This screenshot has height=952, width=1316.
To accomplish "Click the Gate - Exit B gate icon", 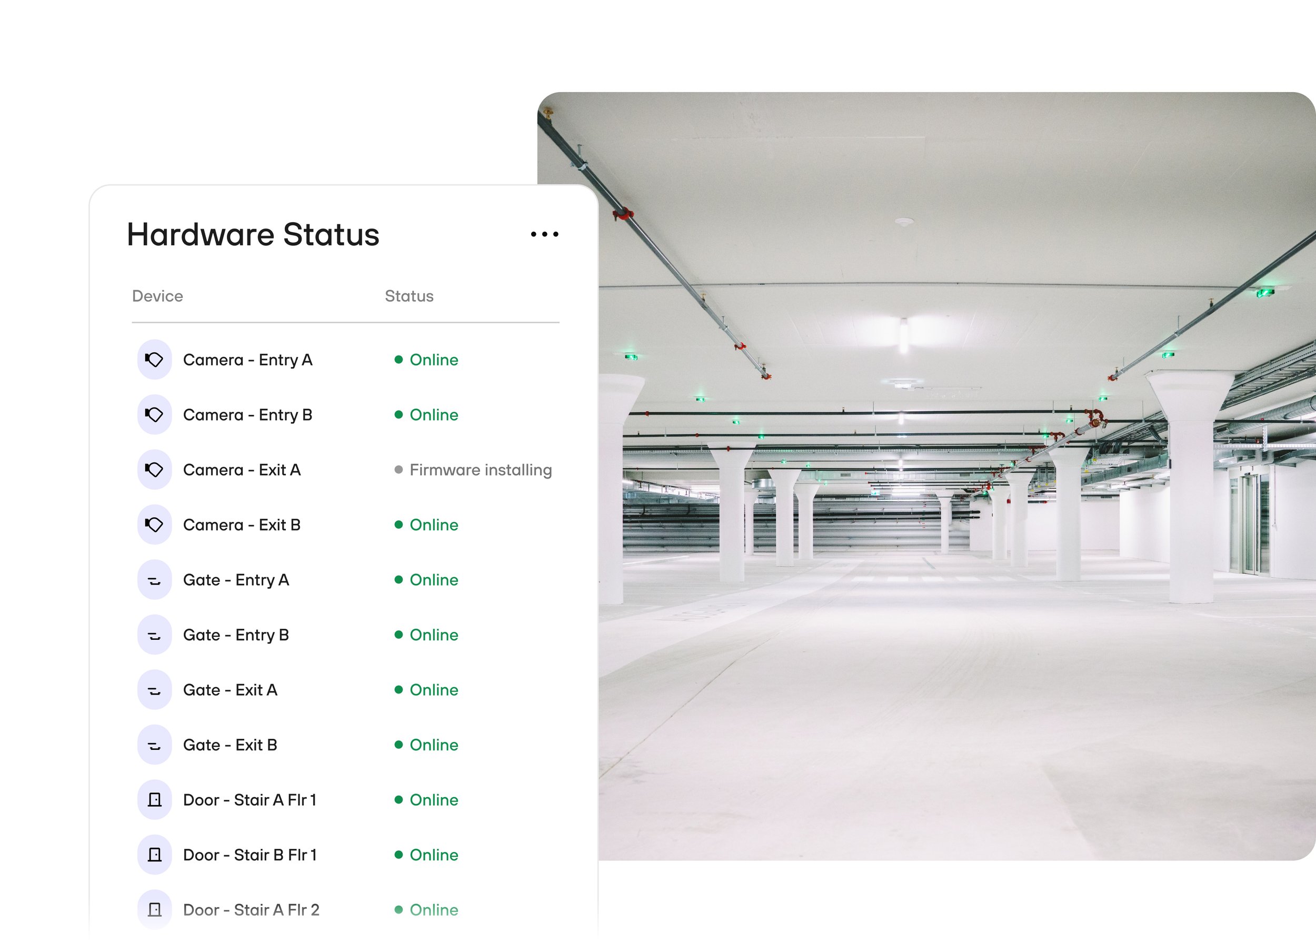I will click(154, 745).
